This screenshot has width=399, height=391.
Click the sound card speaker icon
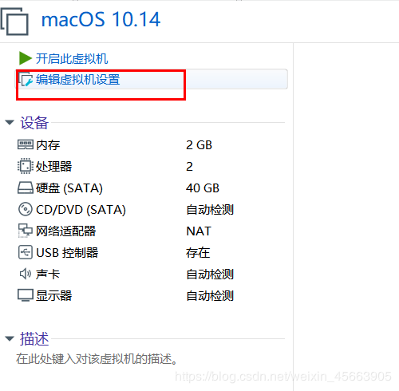click(x=26, y=274)
